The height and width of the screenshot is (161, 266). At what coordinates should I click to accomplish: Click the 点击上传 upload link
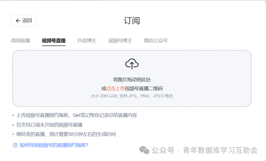[115, 88]
